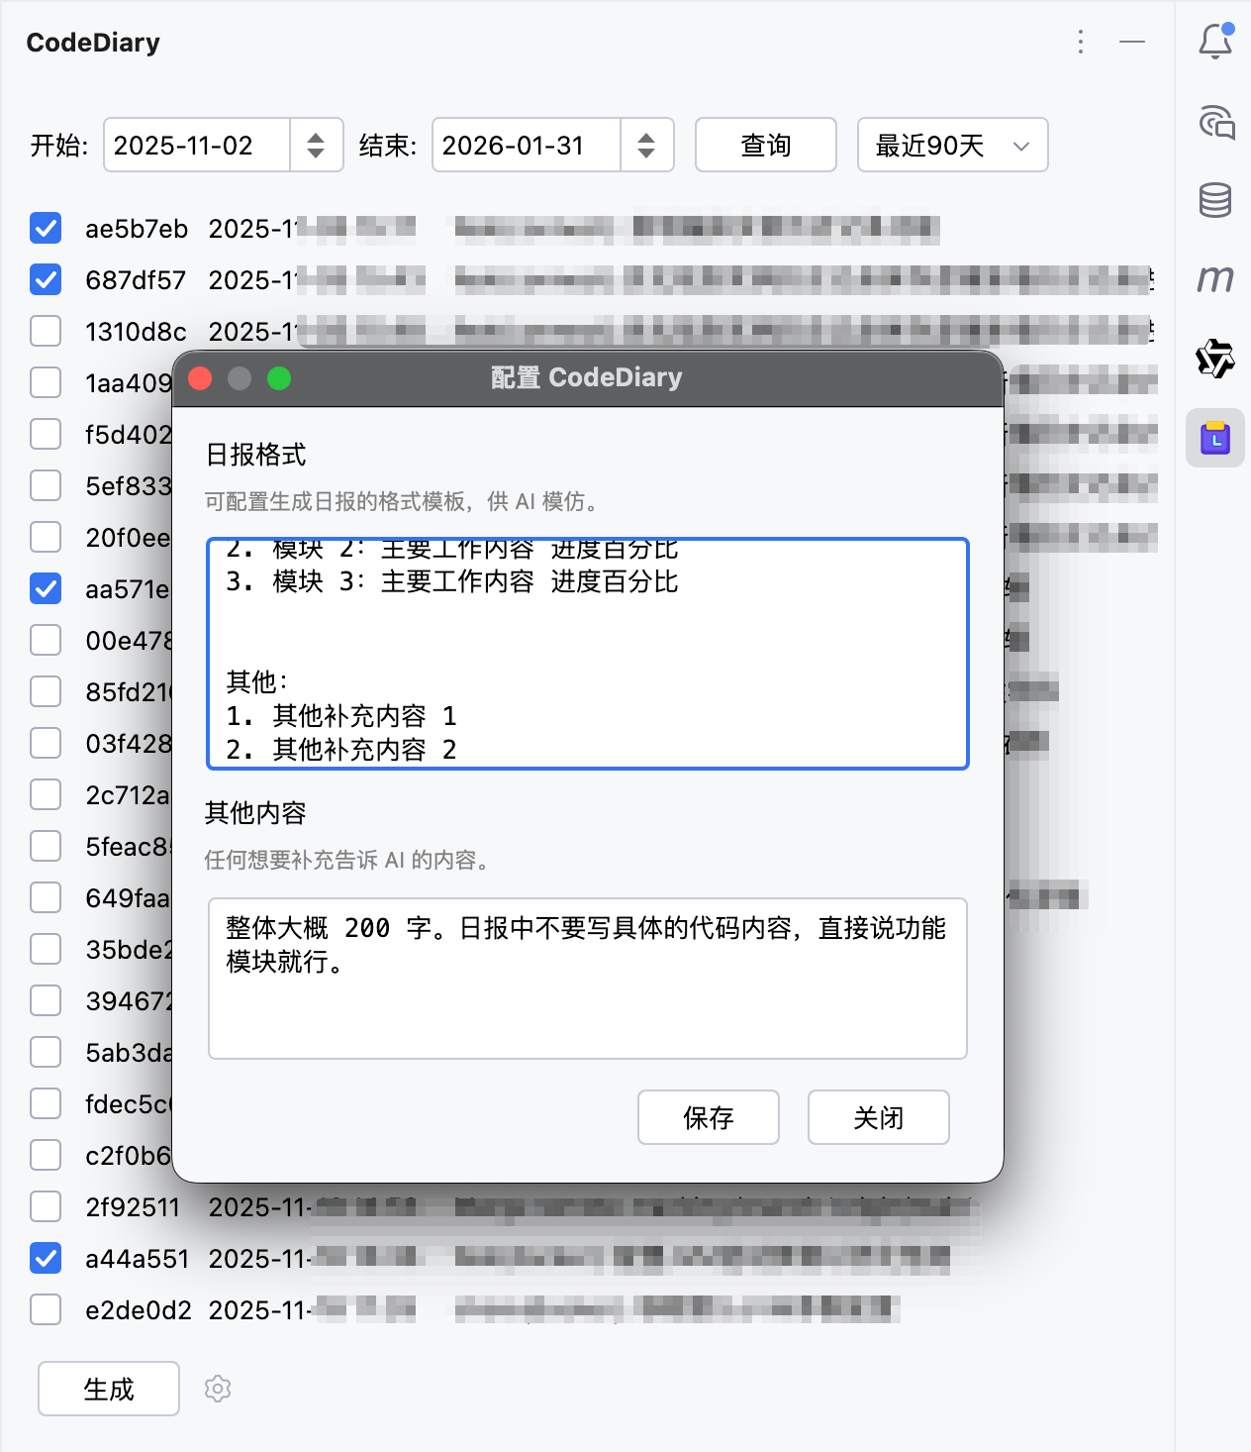Check commit e2de0d2
1251x1452 pixels.
click(46, 1309)
